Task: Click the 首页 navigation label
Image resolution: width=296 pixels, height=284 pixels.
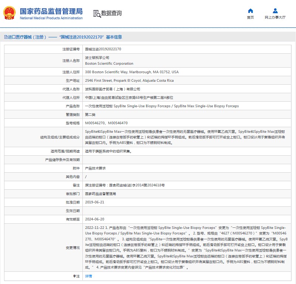Action: tap(250, 17)
